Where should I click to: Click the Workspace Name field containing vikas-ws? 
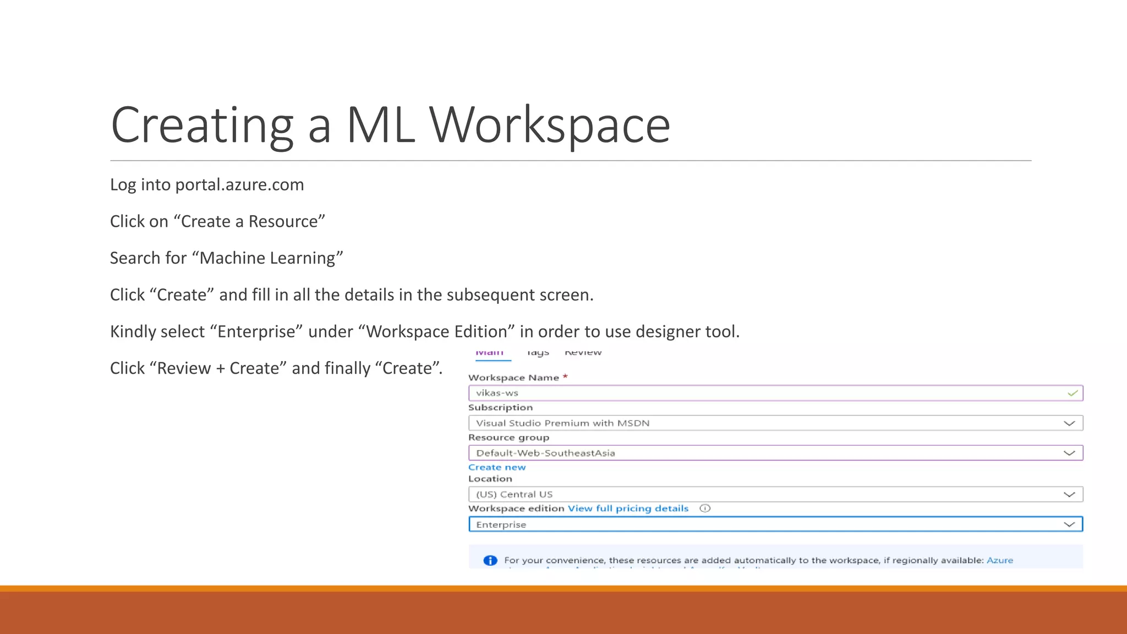tap(775, 393)
